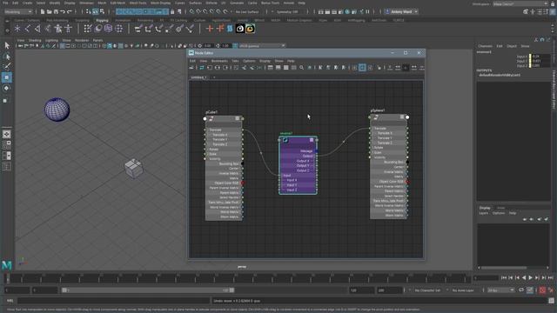Viewport: 557px width, 313px height.
Task: Launch the black-and-white custom shelf icon
Action: tap(240, 29)
